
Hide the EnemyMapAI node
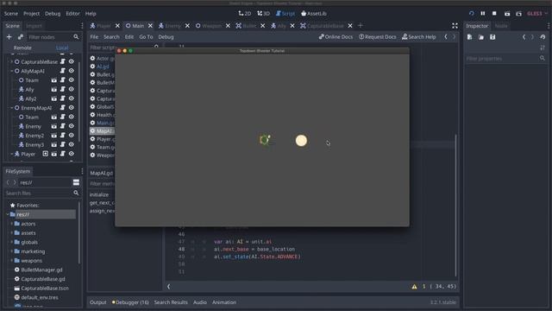72,107
